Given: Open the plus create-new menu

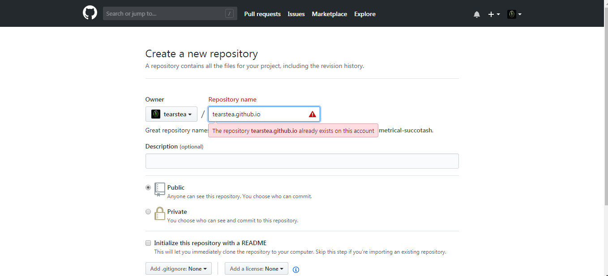Looking at the screenshot, I should click(494, 14).
